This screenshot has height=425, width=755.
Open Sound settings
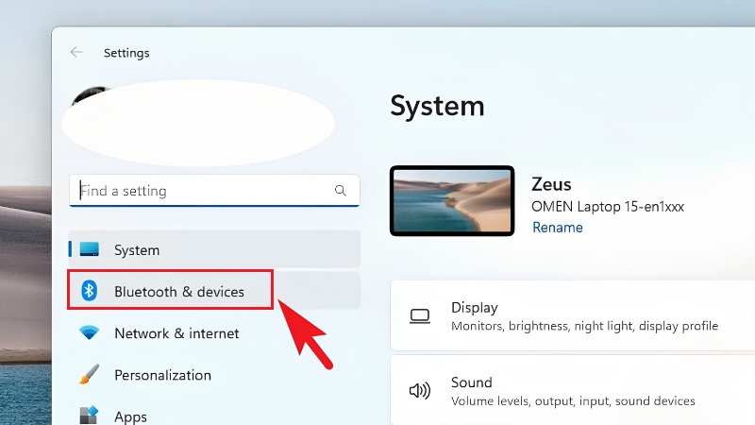tap(573, 391)
